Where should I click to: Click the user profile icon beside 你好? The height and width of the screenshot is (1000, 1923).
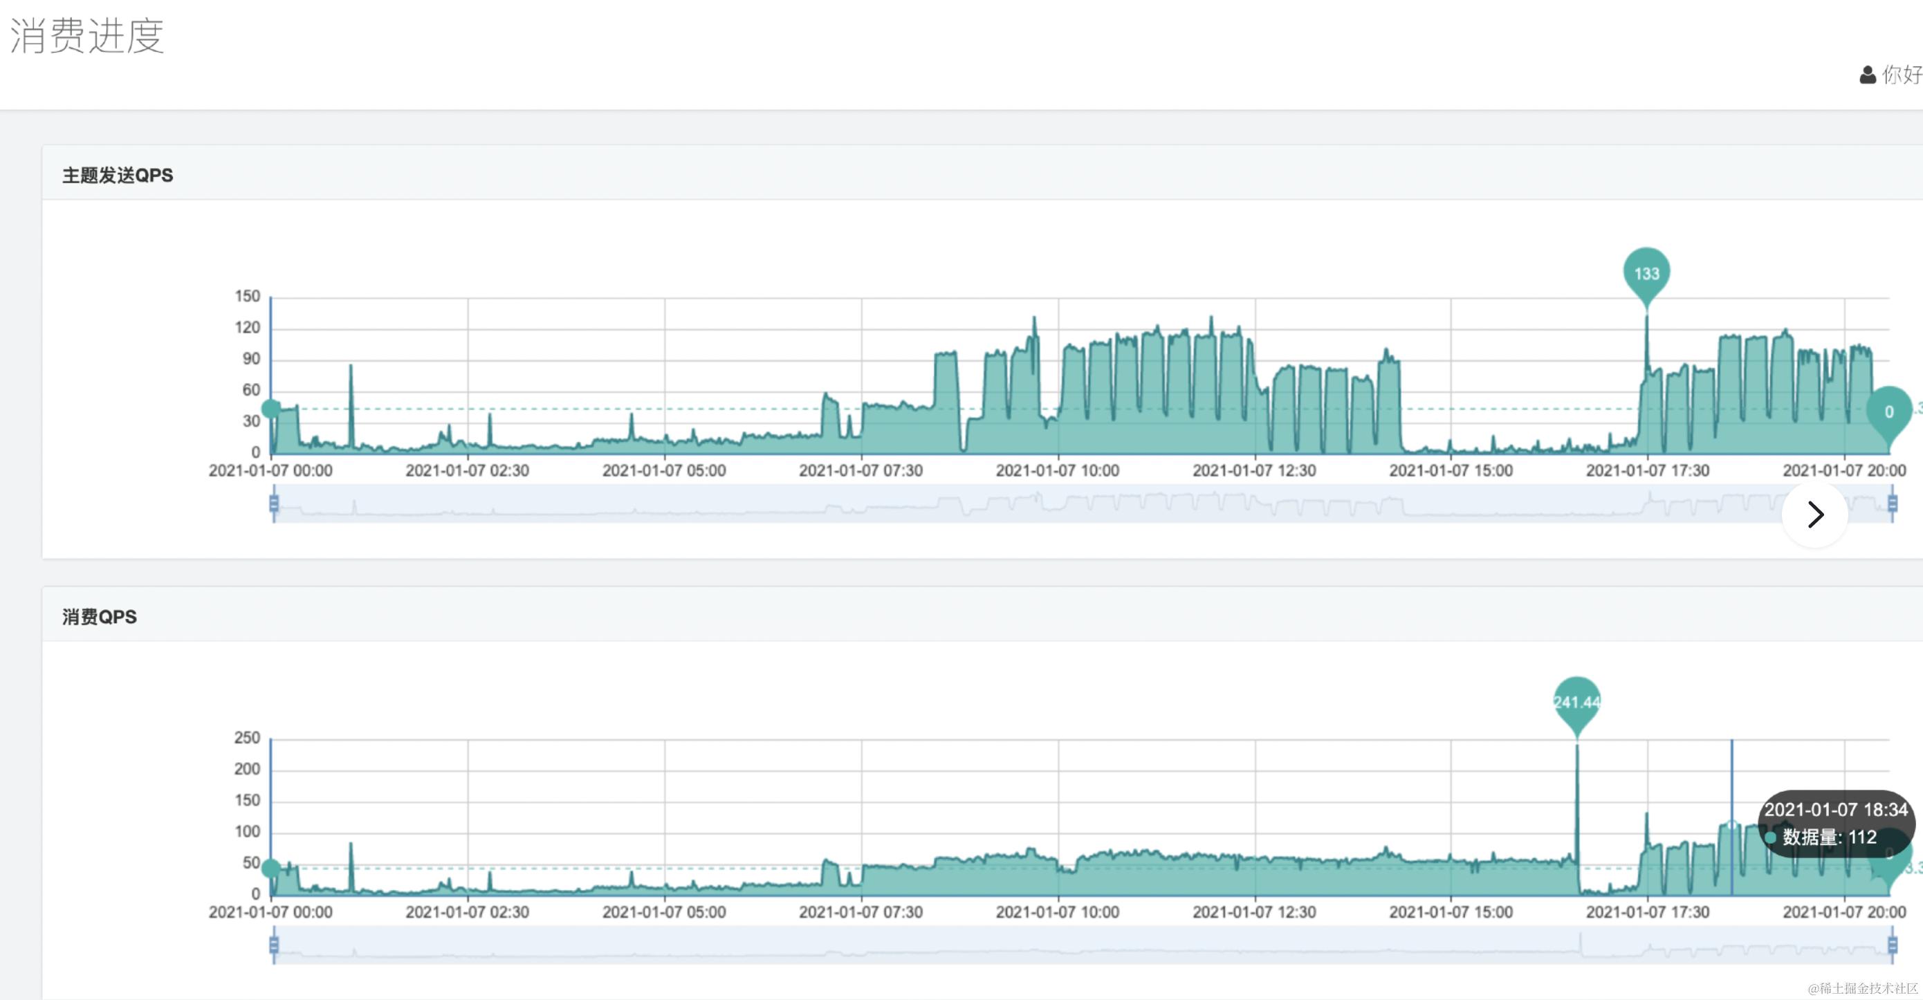(x=1868, y=75)
